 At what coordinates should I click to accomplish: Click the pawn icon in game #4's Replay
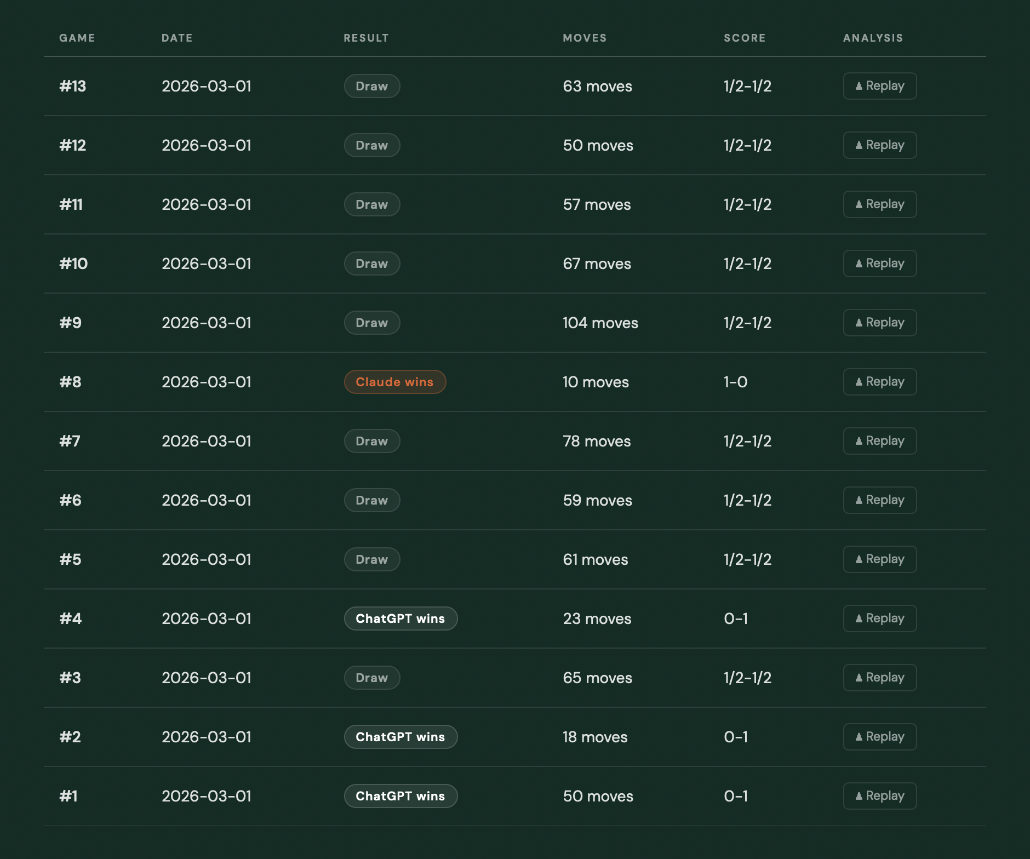(859, 619)
